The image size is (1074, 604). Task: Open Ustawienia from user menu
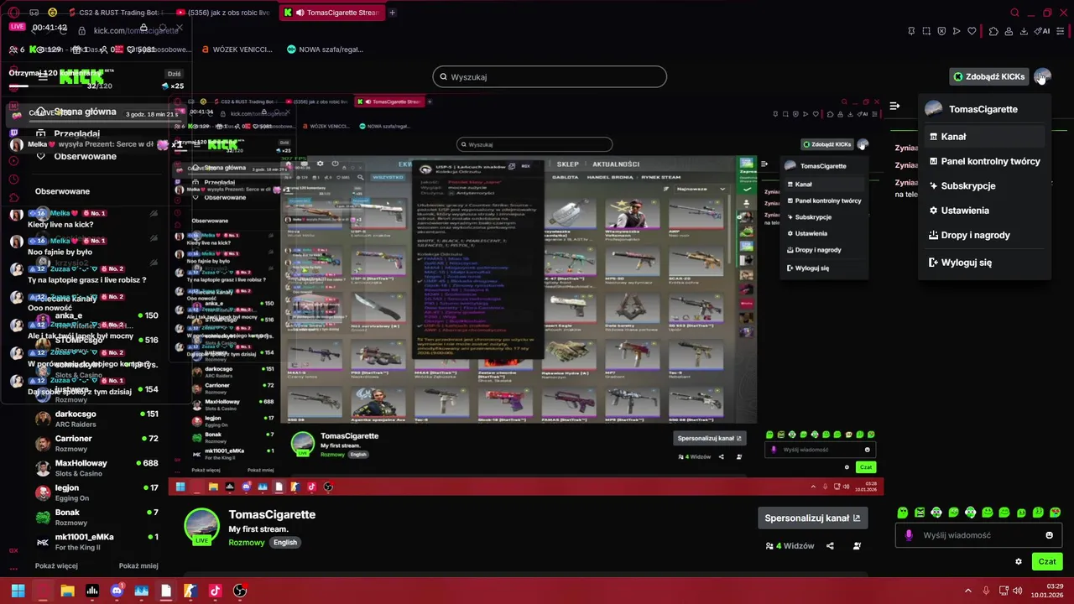point(984,211)
